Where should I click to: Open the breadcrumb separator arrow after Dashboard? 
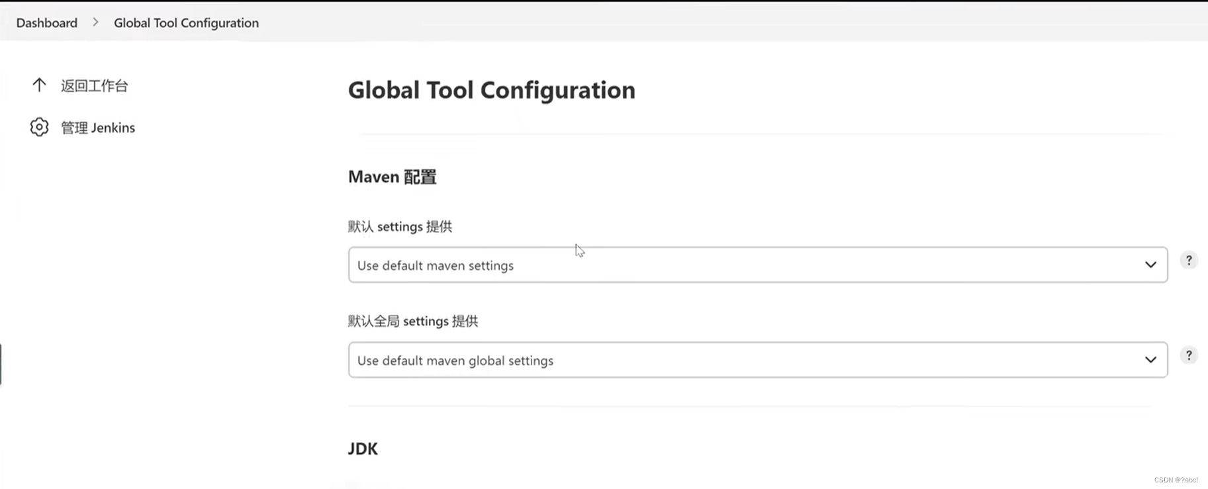(x=95, y=22)
